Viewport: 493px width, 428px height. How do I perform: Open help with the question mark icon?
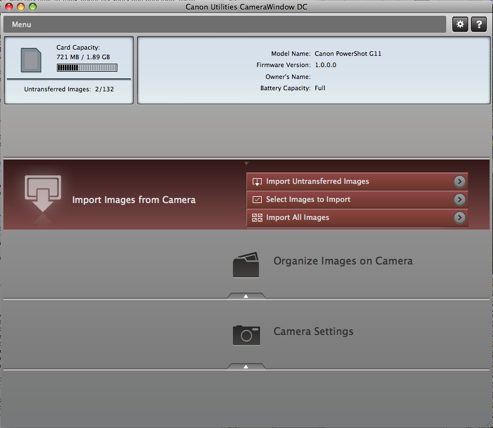tap(478, 24)
